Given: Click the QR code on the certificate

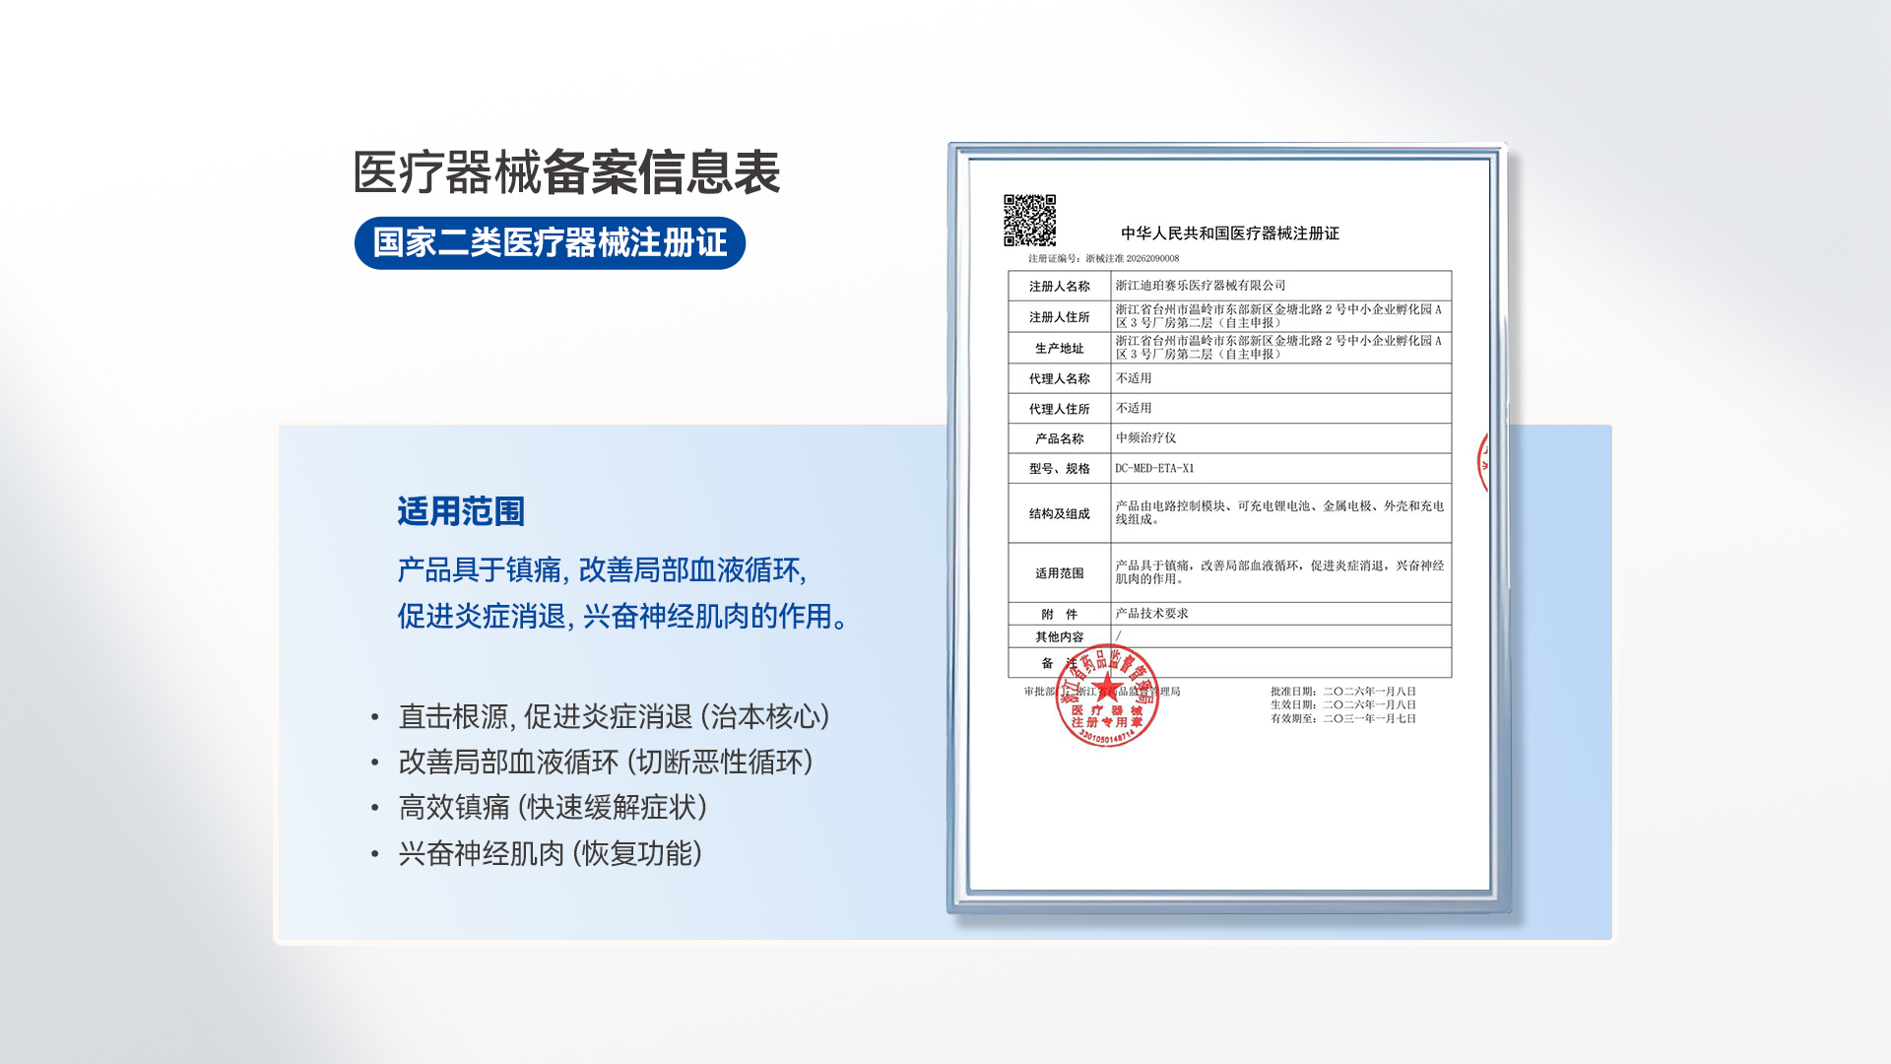Looking at the screenshot, I should tap(1029, 220).
